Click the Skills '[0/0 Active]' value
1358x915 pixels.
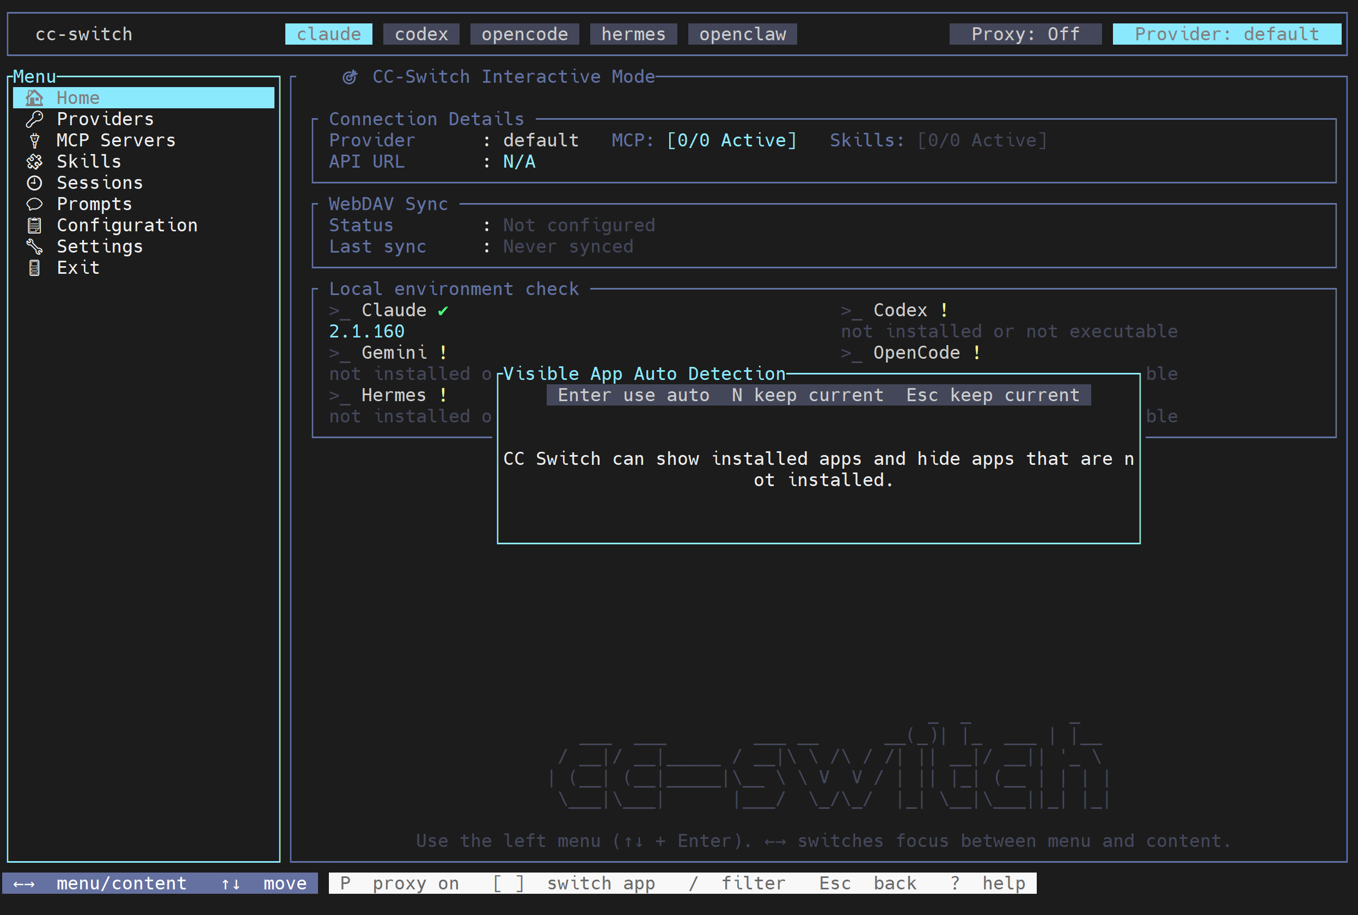(x=982, y=140)
